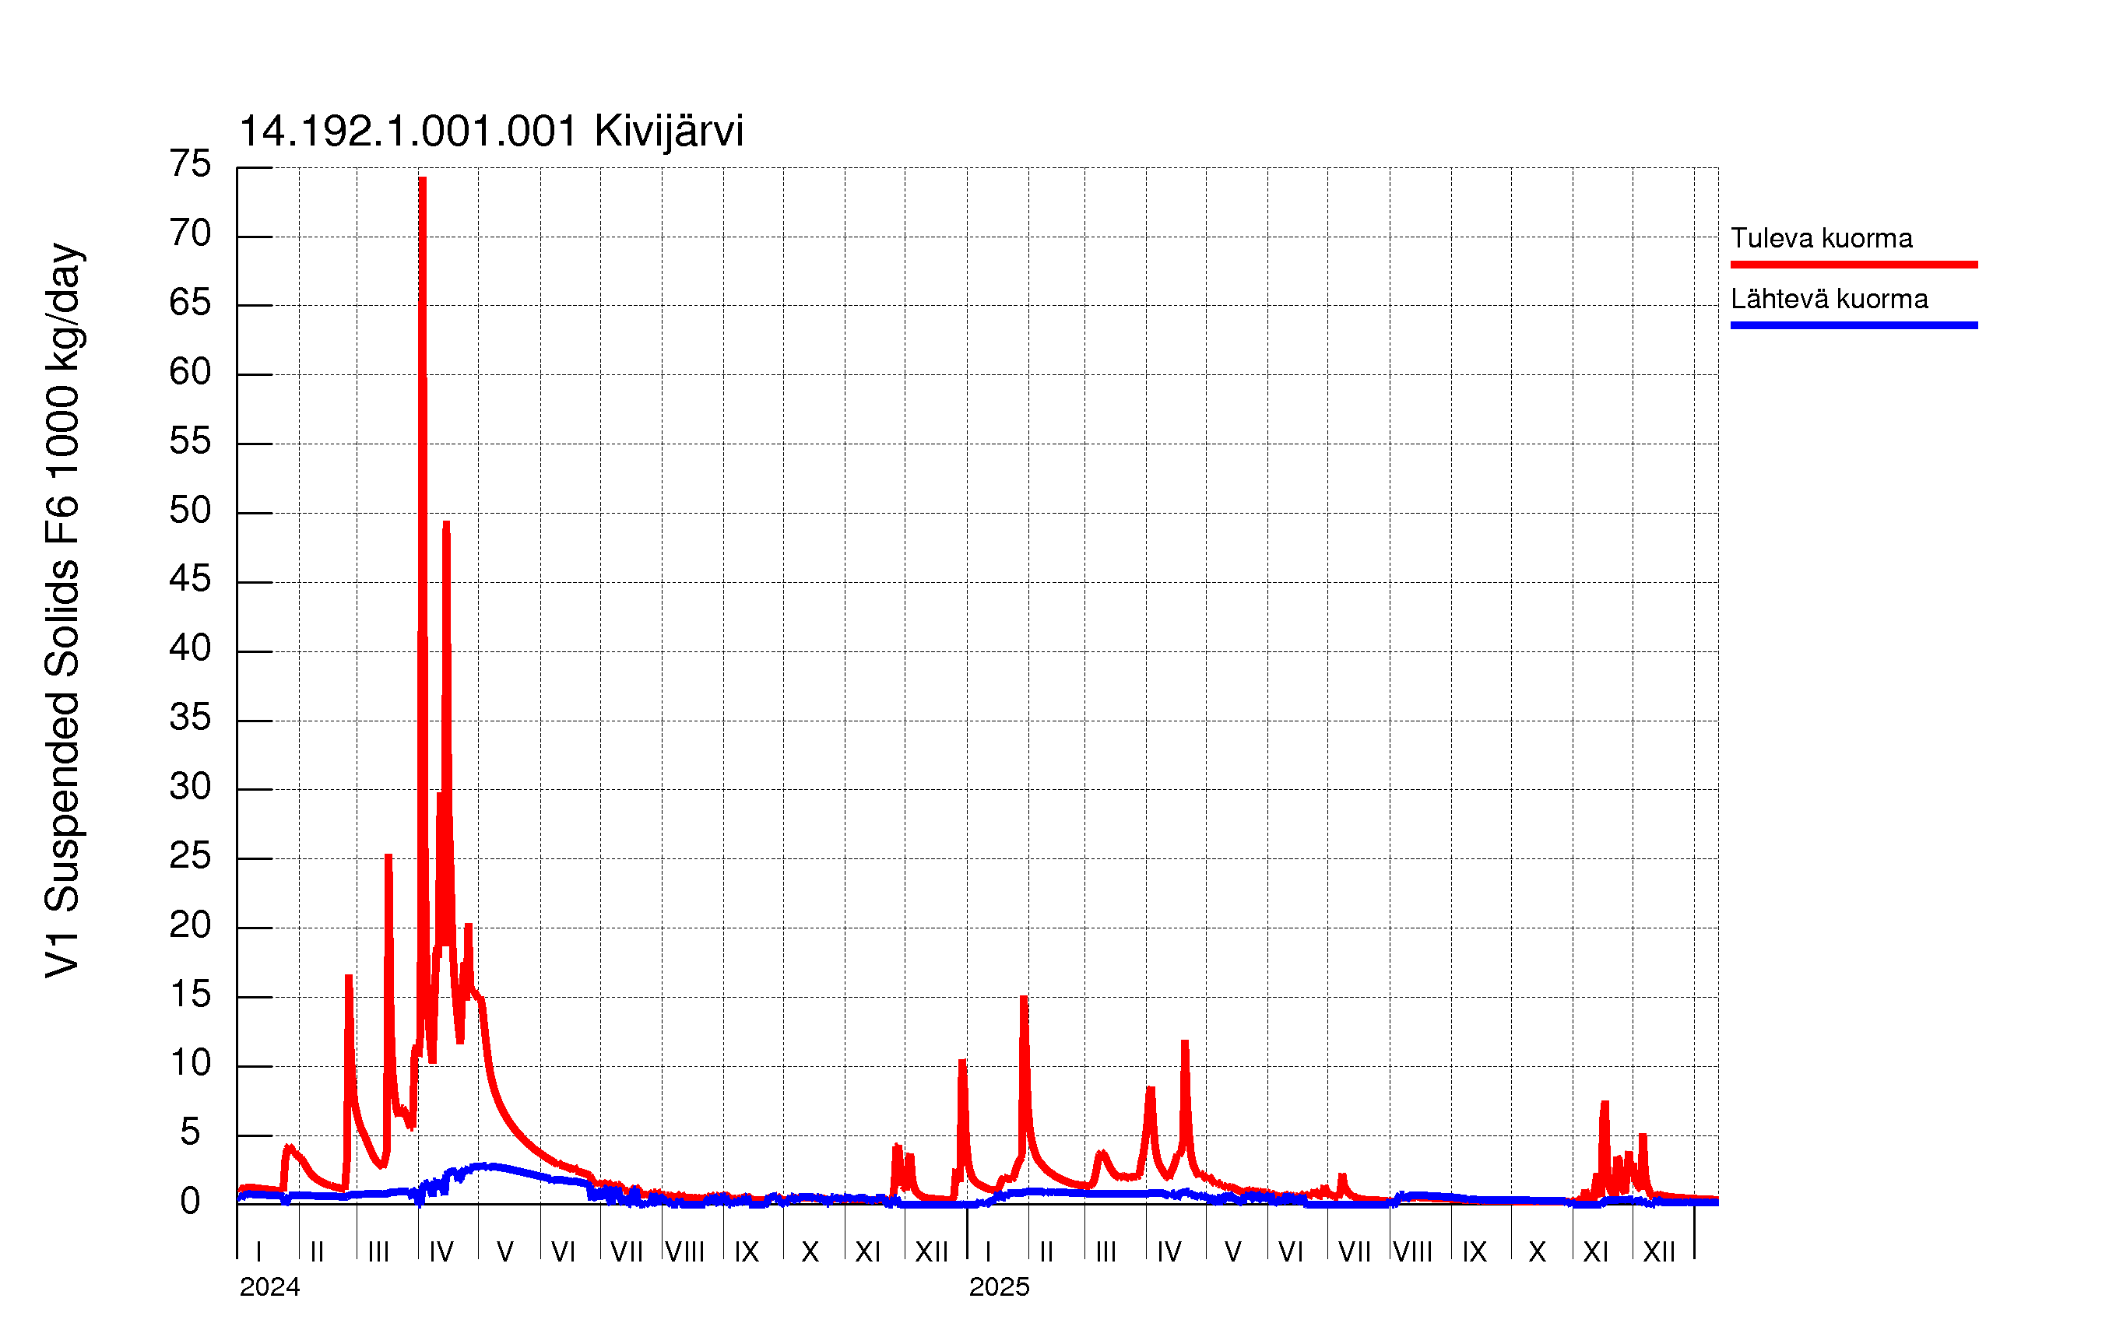Click the y-axis value 75
2102x1323 pixels.
click(x=189, y=164)
